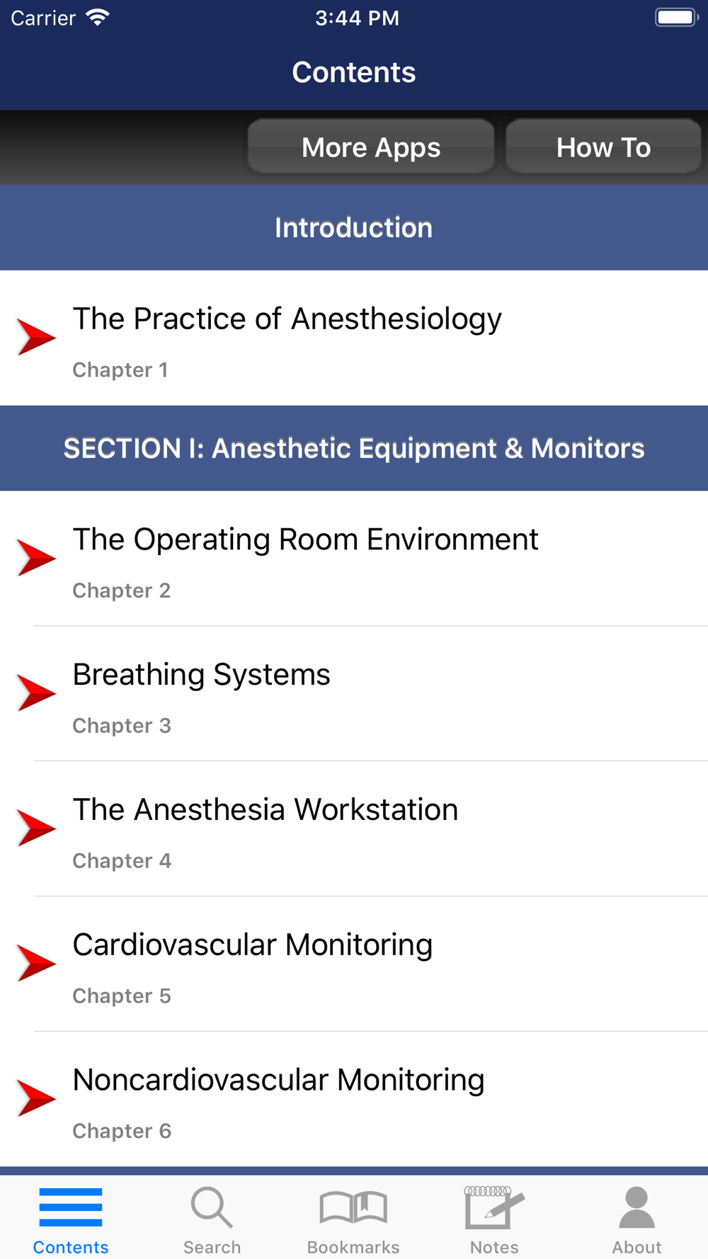Click red arrow beside Noncardiovascular Monitoring
The image size is (708, 1259).
36,1098
